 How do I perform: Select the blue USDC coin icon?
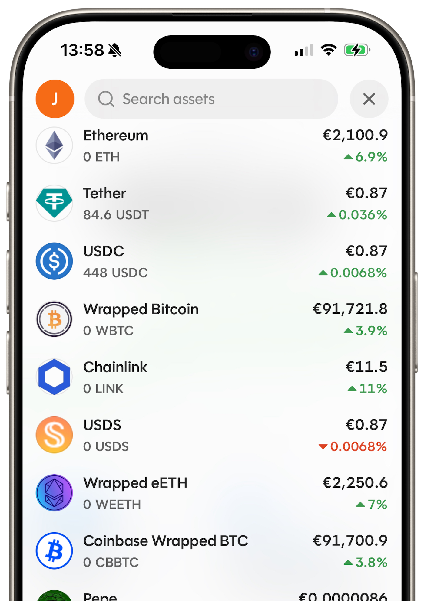click(54, 261)
